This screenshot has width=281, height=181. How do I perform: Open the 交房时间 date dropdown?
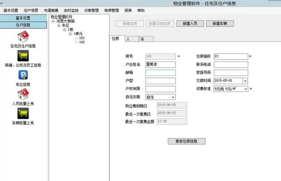[245, 81]
